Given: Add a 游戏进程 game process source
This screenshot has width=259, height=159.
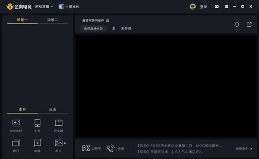Looking at the screenshot, I should click(x=16, y=126).
